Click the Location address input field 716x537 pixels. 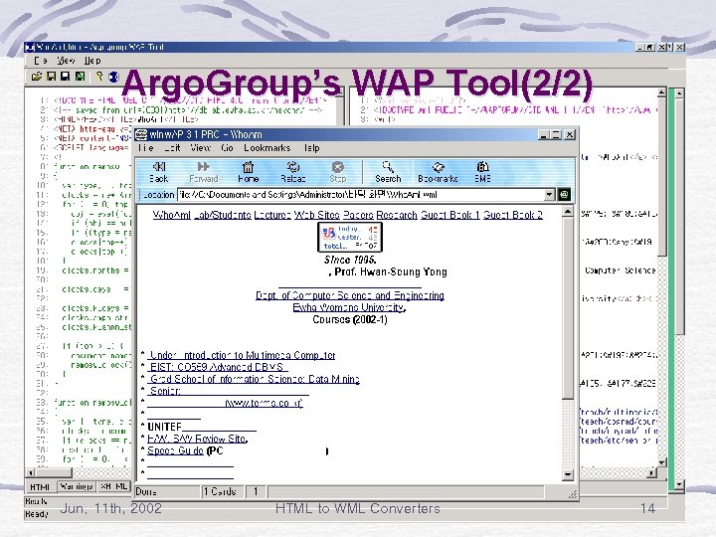(x=360, y=195)
